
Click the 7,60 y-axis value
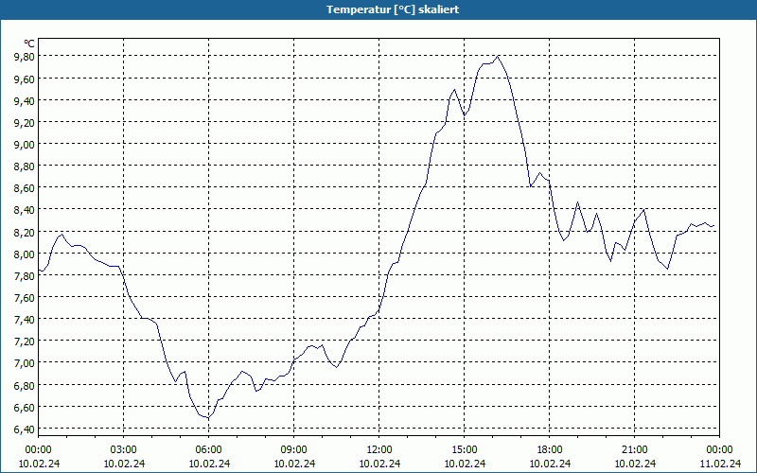25,297
